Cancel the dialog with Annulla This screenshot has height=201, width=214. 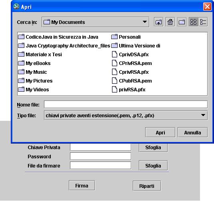click(x=192, y=132)
